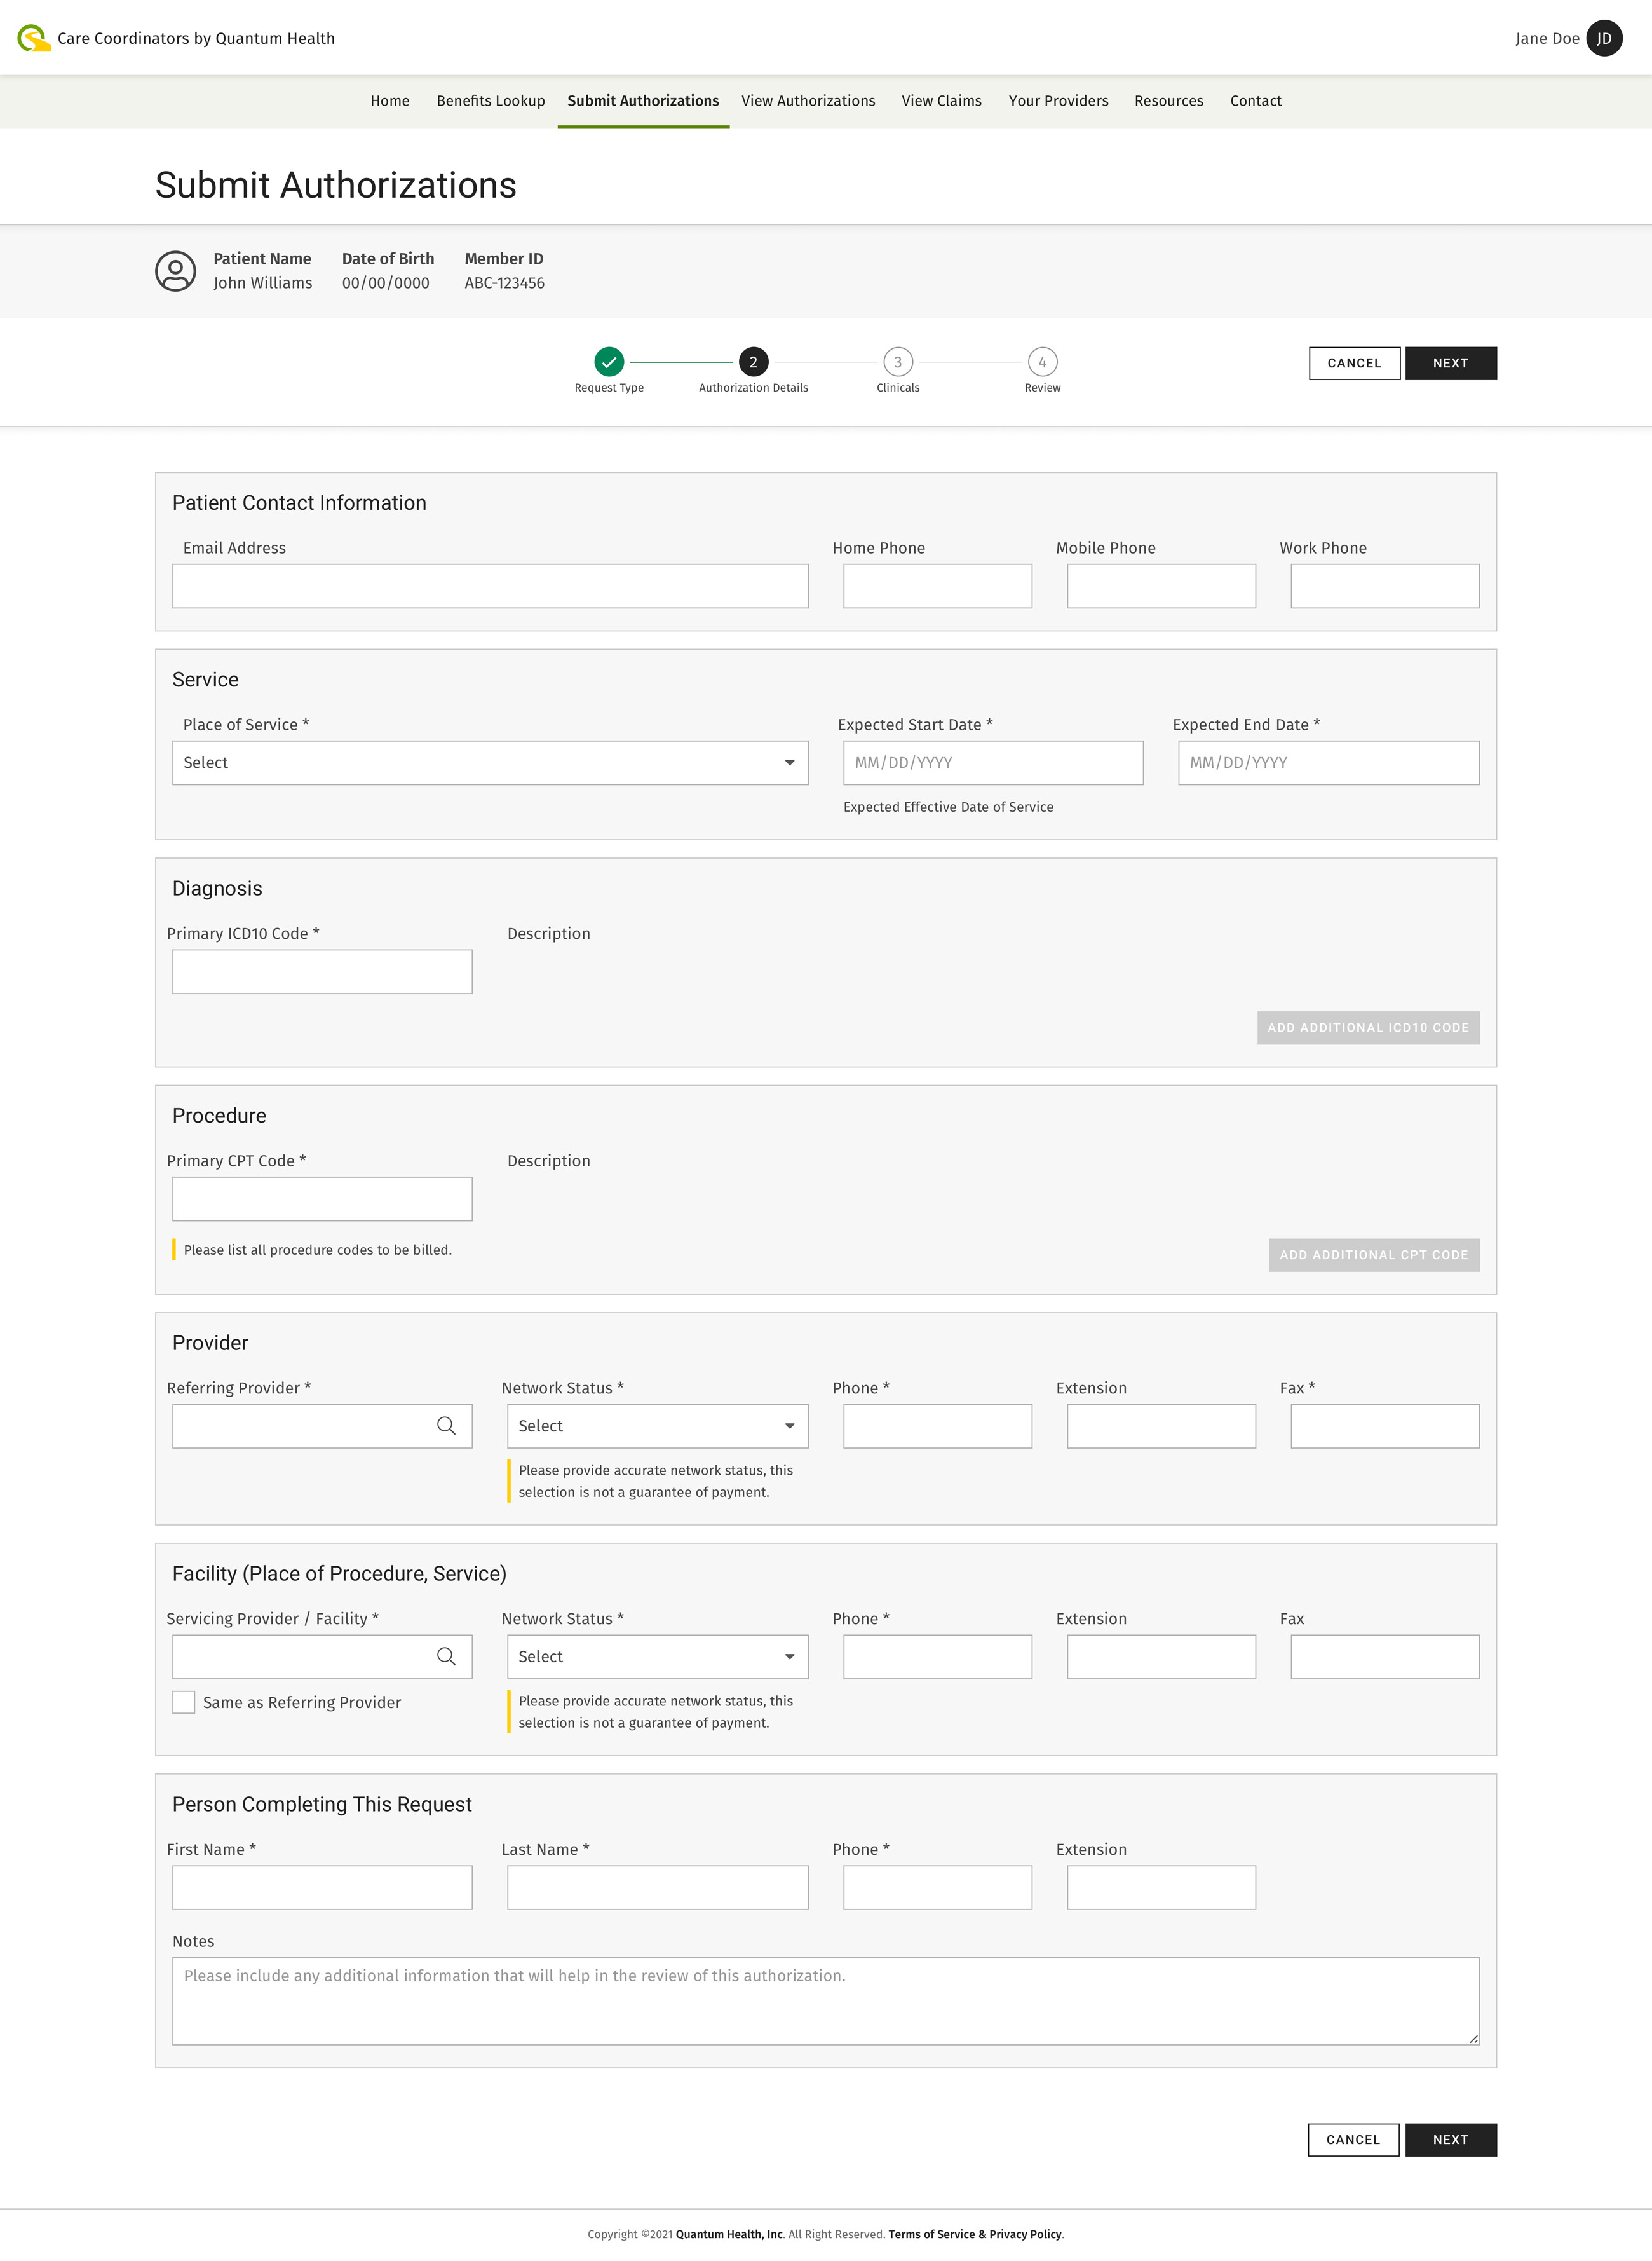Open the Resources menu item
1652x2261 pixels.
[x=1169, y=101]
